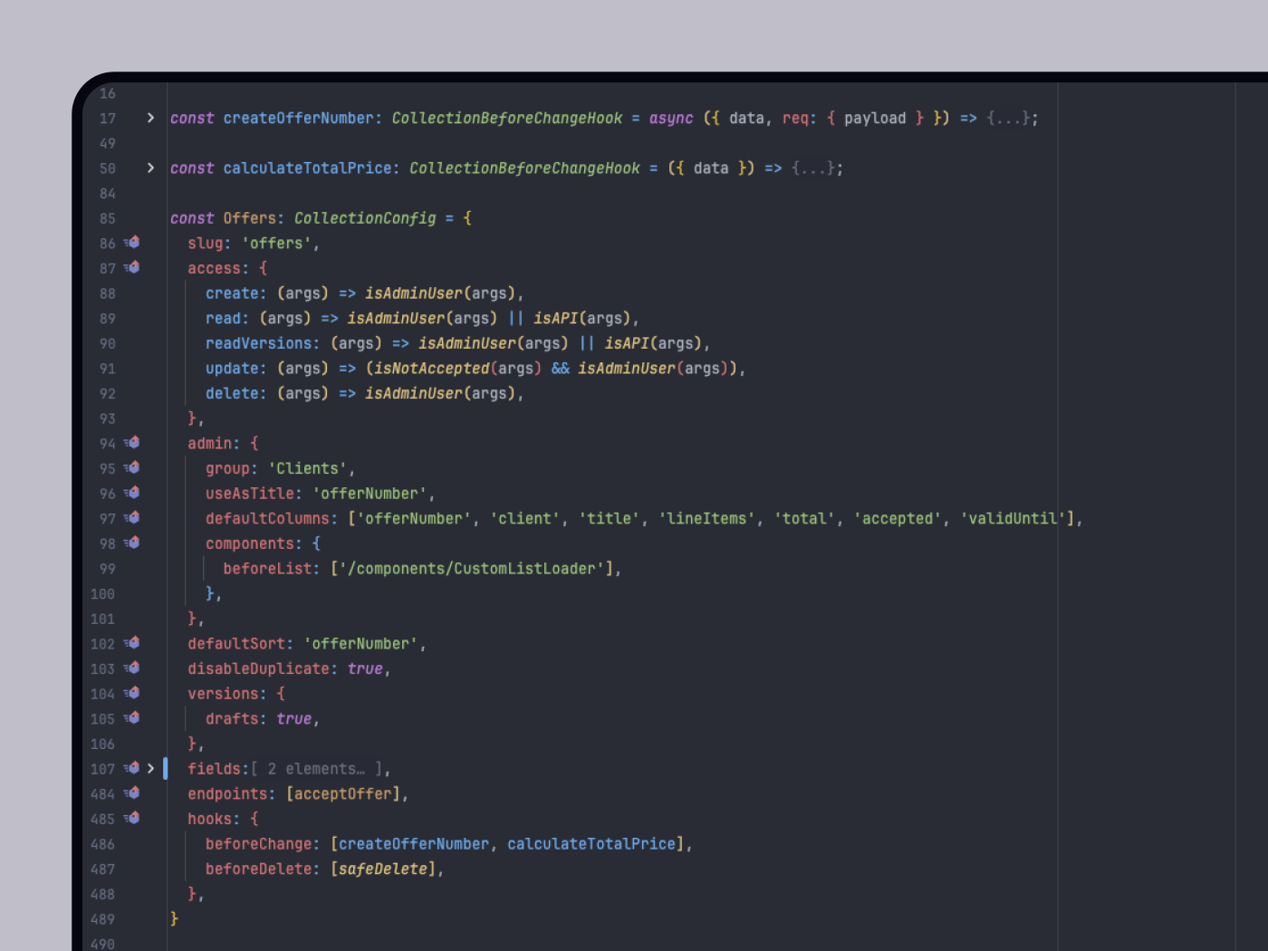The image size is (1268, 951).
Task: Click the '2 elements…' folded placeholder
Action: coord(316,769)
